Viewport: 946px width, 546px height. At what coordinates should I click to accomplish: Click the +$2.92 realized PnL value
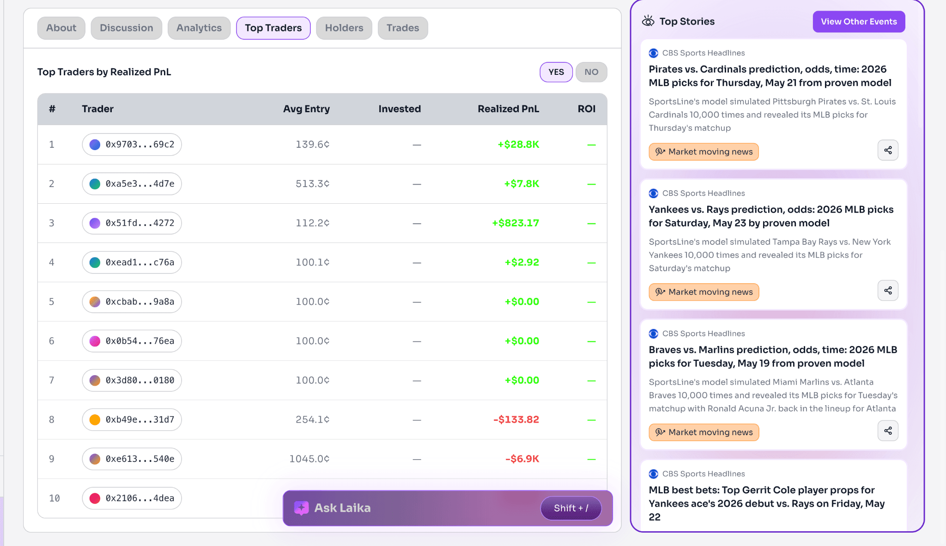coord(522,262)
